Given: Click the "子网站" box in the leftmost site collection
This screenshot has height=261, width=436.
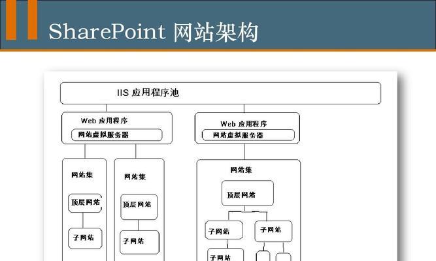Looking at the screenshot, I should (85, 238).
